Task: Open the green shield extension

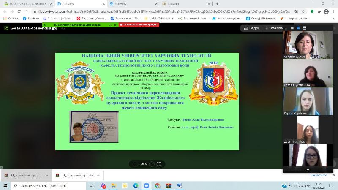Action: [312, 11]
